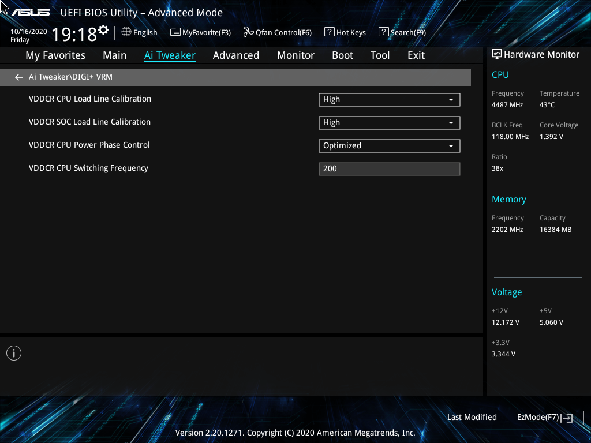Image resolution: width=591 pixels, height=443 pixels.
Task: Show the Hot Keys list
Action: (351, 33)
